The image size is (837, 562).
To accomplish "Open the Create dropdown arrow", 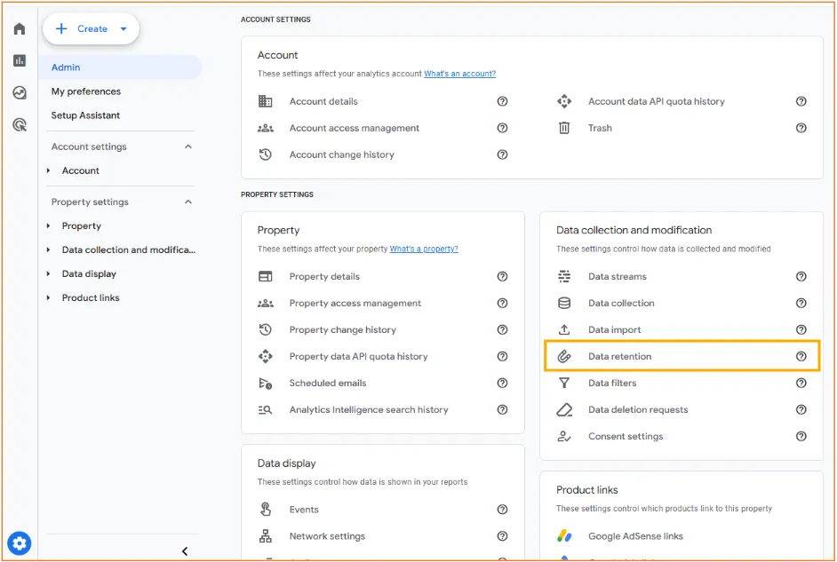I will (125, 28).
